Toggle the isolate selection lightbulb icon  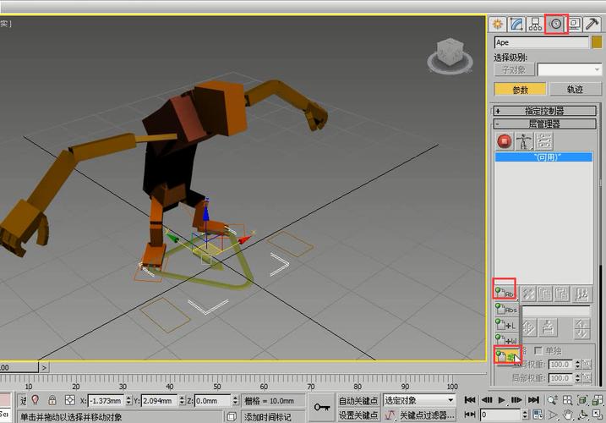pos(35,400)
